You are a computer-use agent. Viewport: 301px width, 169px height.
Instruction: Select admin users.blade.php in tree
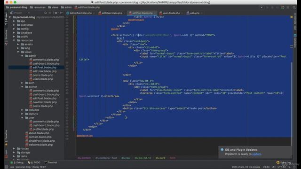(41, 79)
